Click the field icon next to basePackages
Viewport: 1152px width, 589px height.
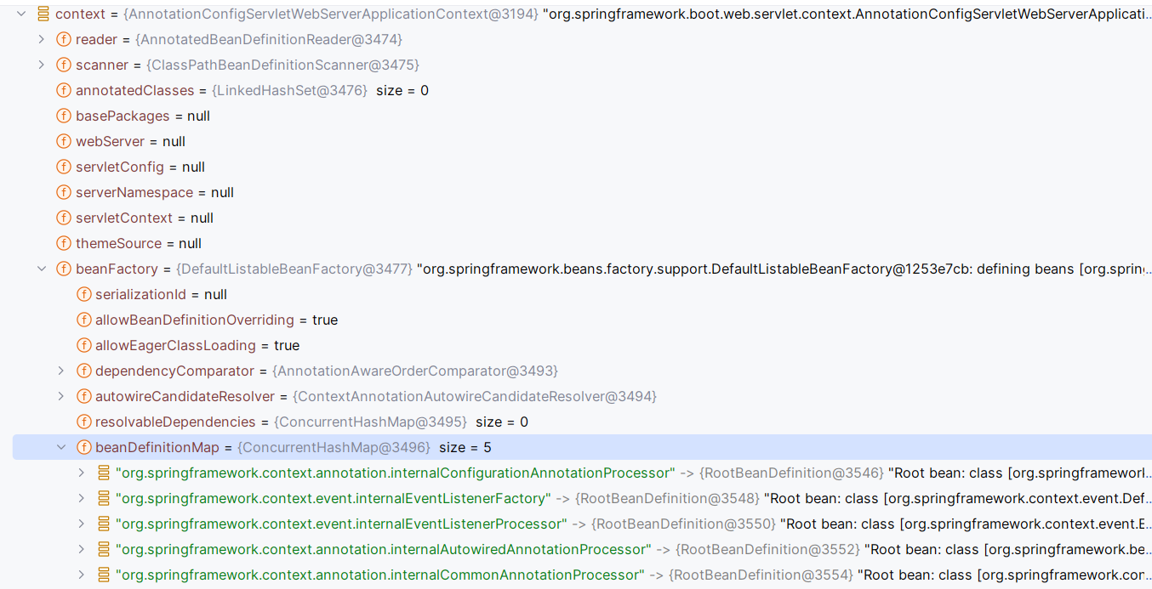coord(63,116)
